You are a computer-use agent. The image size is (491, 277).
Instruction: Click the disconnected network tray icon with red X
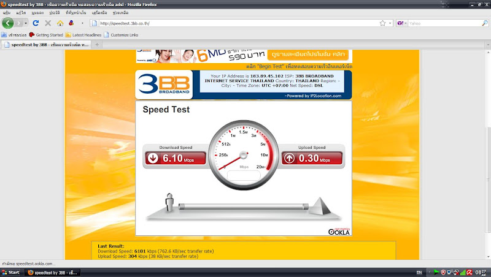pos(456,272)
